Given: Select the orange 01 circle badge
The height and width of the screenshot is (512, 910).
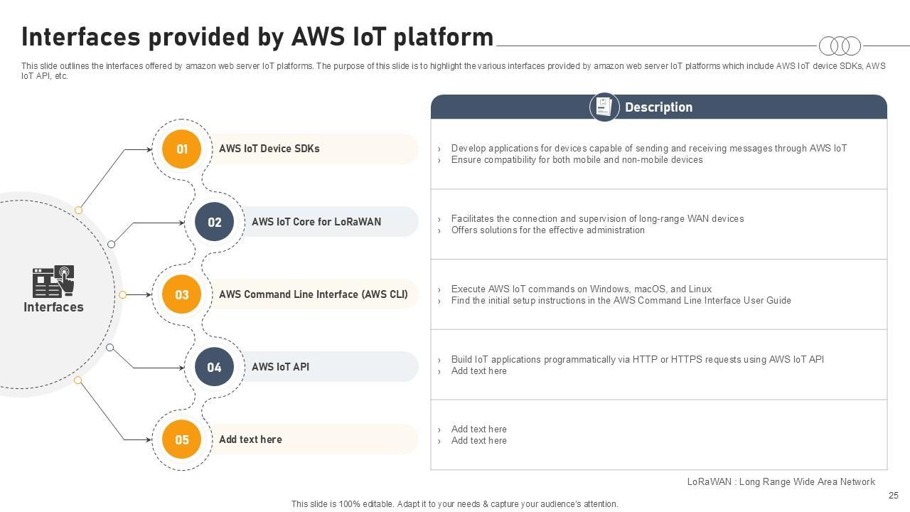Looking at the screenshot, I should pos(182,149).
